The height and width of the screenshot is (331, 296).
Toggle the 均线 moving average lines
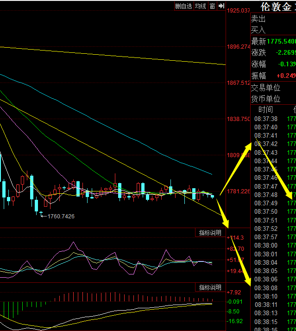click(x=200, y=6)
